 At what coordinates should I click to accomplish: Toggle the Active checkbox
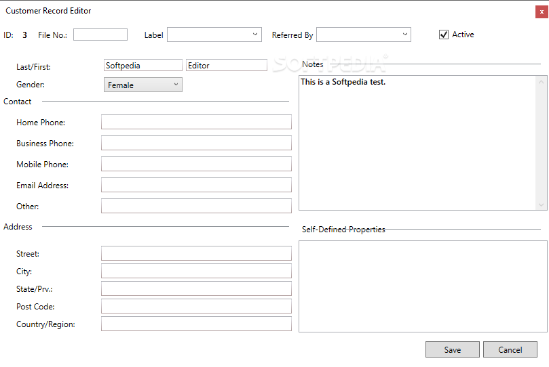click(x=444, y=35)
